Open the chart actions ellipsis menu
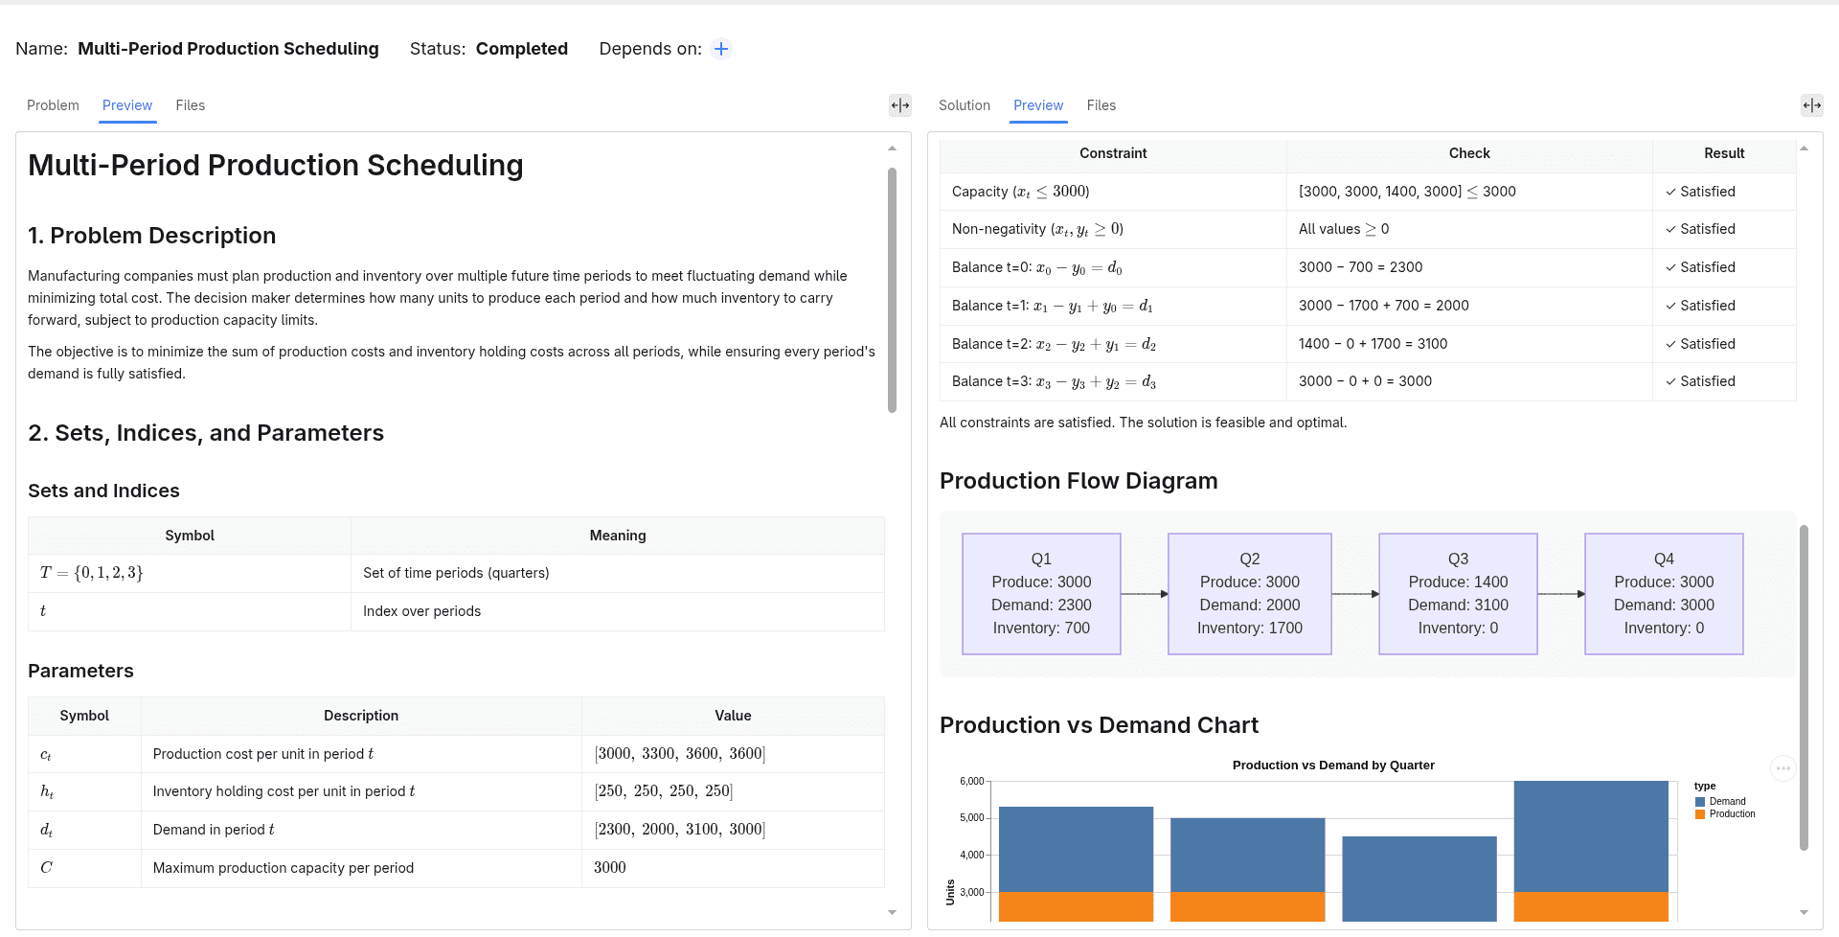 pos(1782,768)
